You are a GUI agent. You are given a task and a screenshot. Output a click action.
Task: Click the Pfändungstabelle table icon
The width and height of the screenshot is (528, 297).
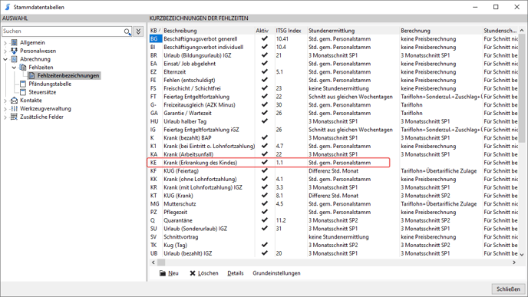23,84
